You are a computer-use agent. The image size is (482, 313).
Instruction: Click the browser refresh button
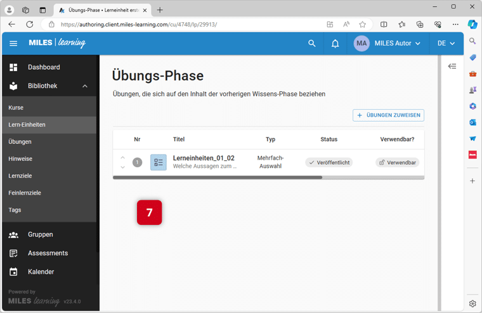click(x=29, y=24)
